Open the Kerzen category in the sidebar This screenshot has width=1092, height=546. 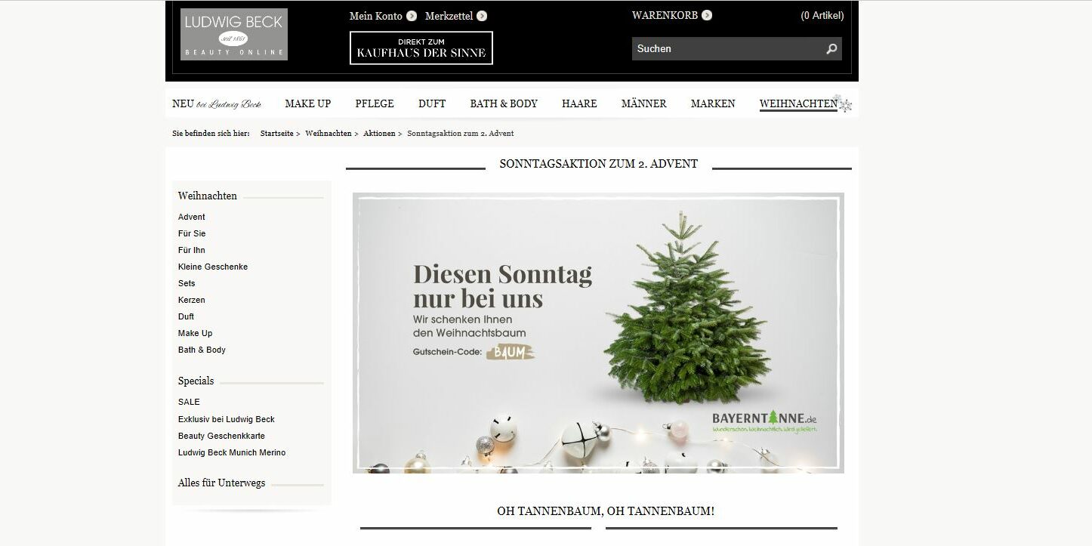click(192, 300)
